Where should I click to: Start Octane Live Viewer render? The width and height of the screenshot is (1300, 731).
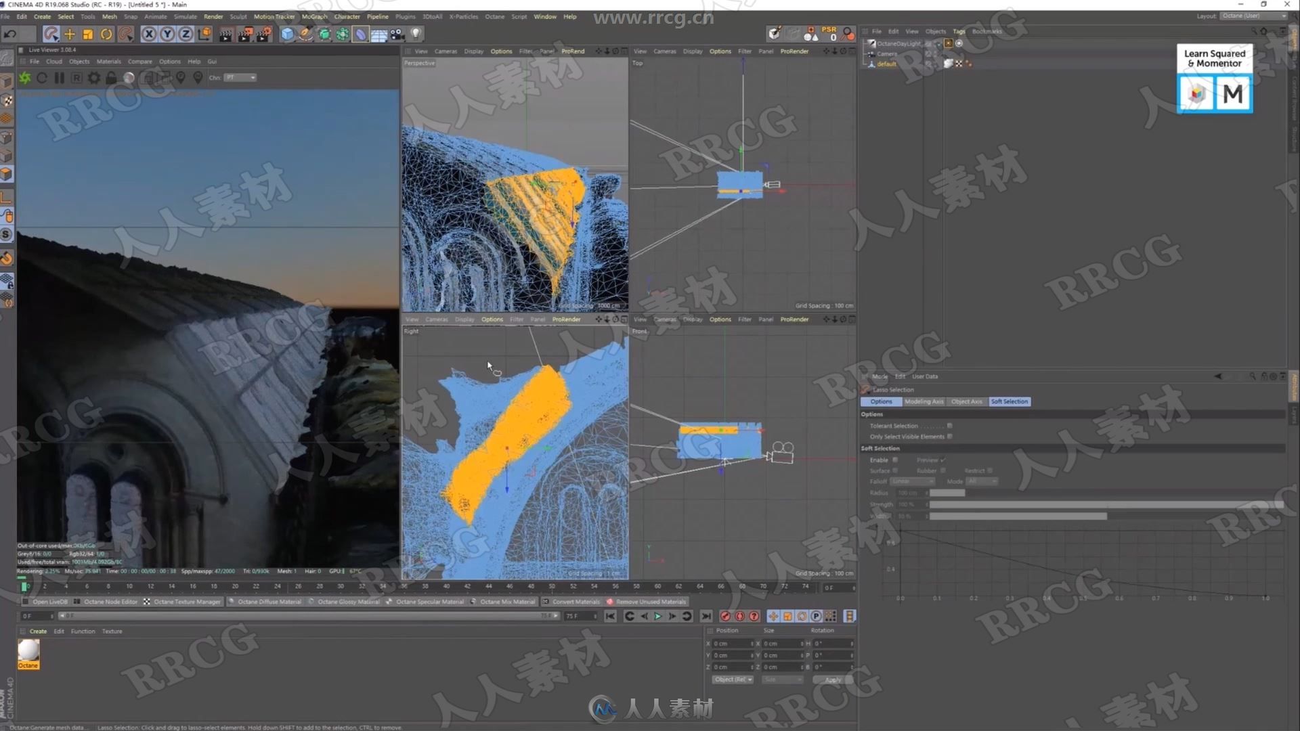click(x=25, y=78)
